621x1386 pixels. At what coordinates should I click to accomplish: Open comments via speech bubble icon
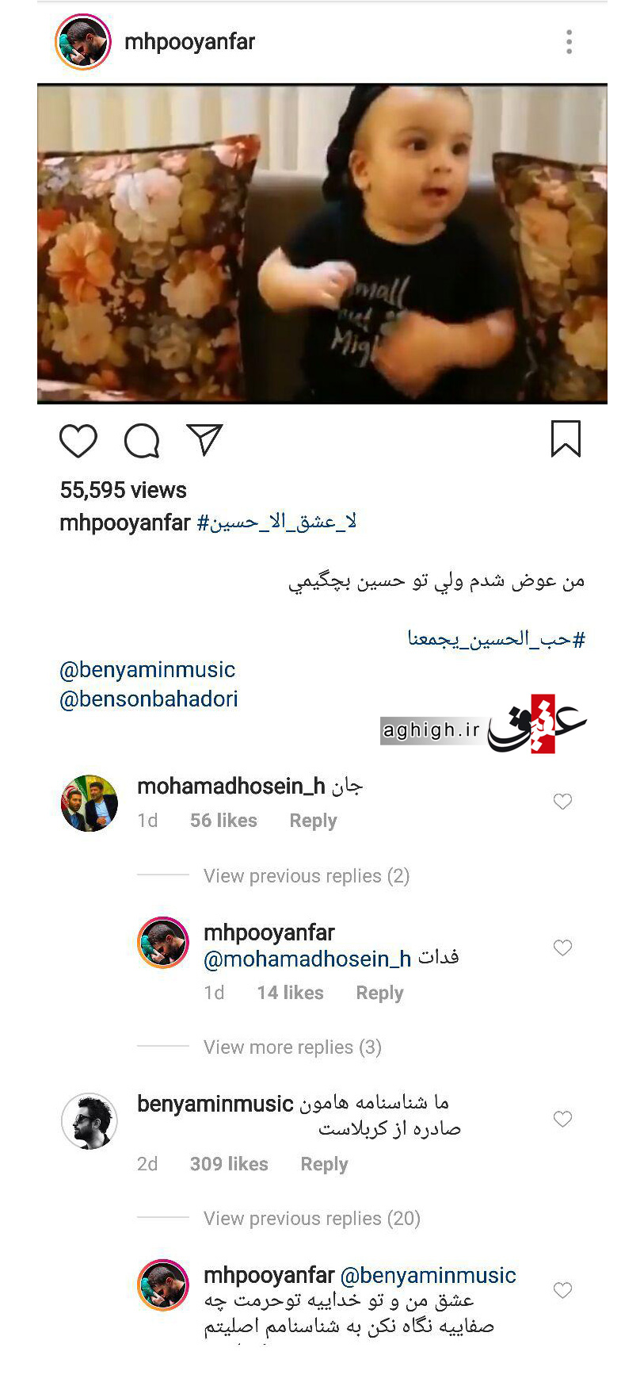pyautogui.click(x=142, y=440)
